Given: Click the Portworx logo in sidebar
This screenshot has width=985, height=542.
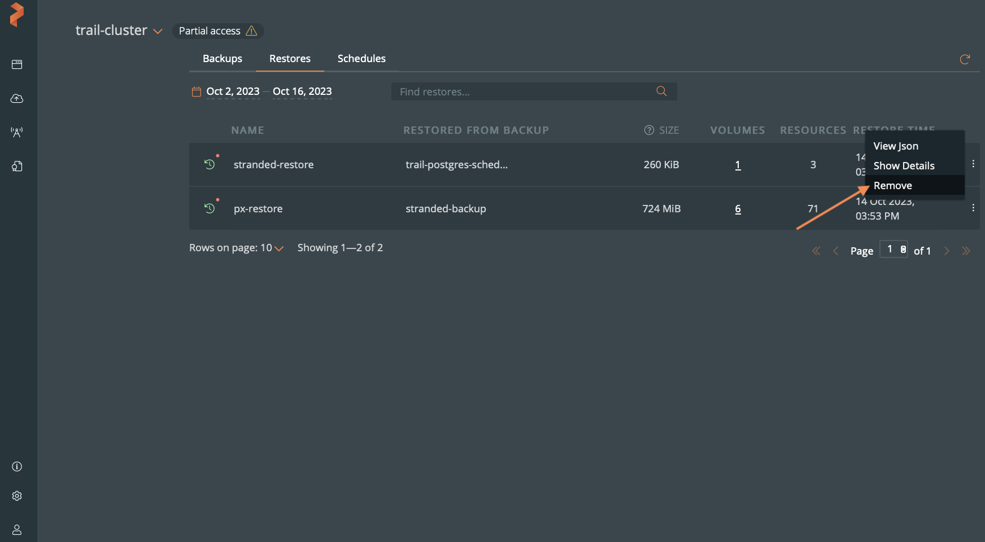Looking at the screenshot, I should pos(17,14).
